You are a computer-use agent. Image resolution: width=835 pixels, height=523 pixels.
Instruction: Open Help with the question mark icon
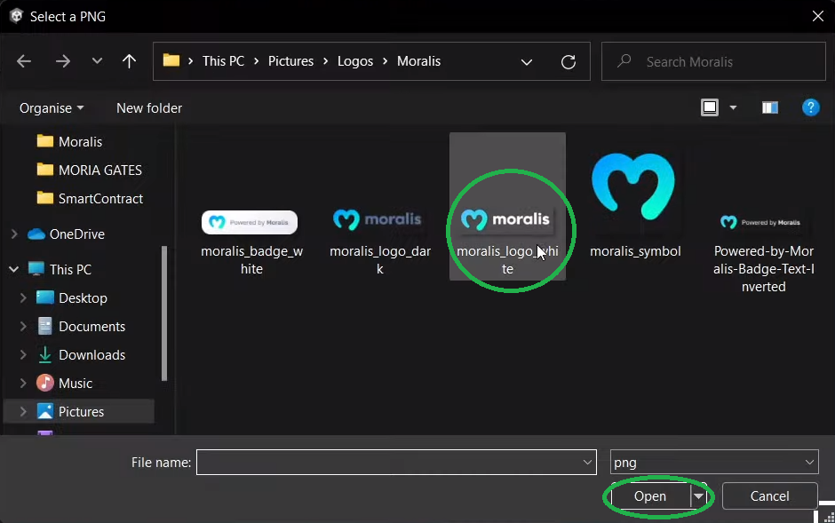[810, 107]
